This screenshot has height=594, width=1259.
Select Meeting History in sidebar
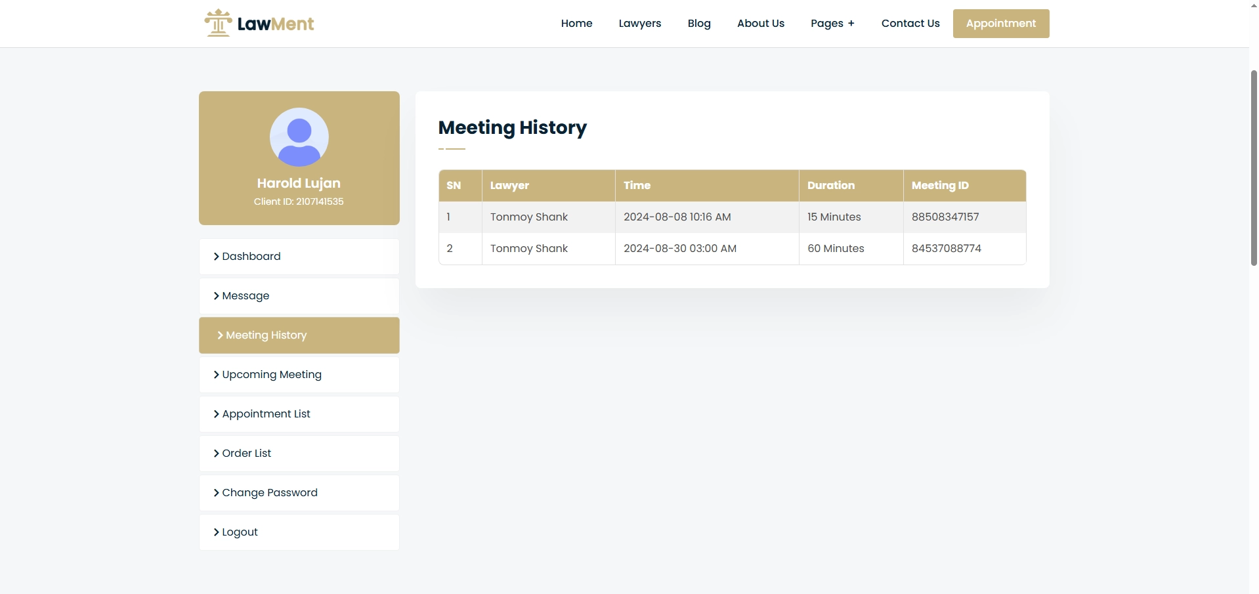click(299, 335)
